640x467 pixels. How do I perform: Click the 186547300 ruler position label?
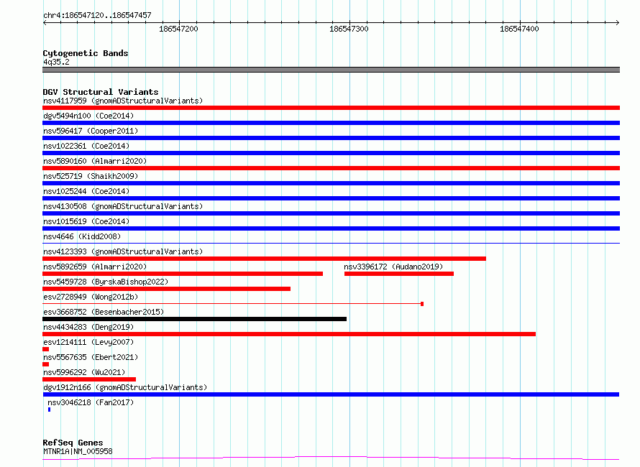click(x=349, y=29)
